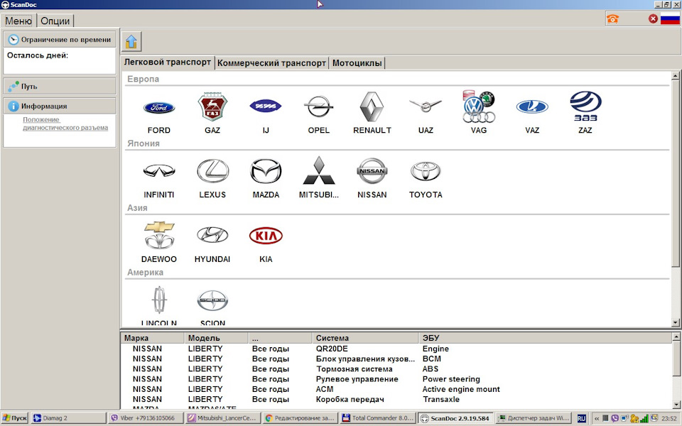Switch to Total Commander in taskbar

(x=377, y=418)
